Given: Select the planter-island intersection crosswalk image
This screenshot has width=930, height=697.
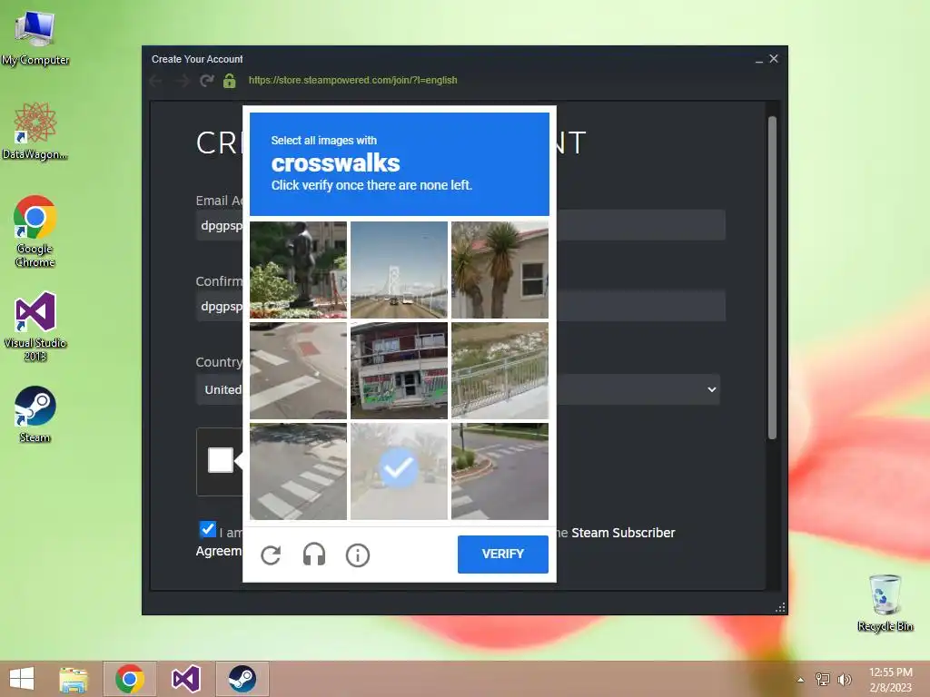Looking at the screenshot, I should point(500,471).
